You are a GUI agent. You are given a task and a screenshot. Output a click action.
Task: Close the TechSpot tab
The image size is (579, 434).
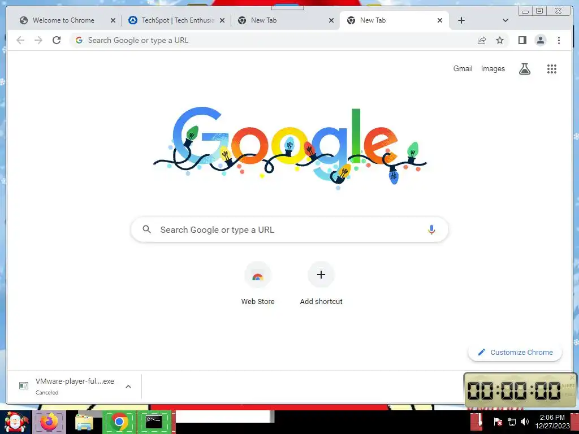pos(222,20)
